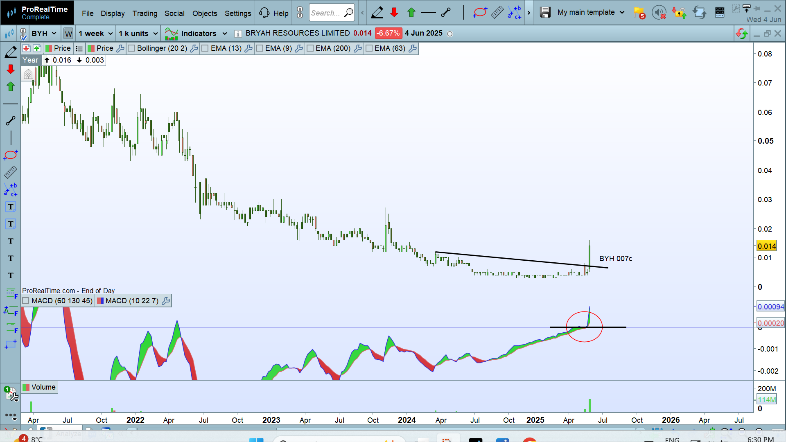
Task: Click the Year range label
Action: pos(30,60)
